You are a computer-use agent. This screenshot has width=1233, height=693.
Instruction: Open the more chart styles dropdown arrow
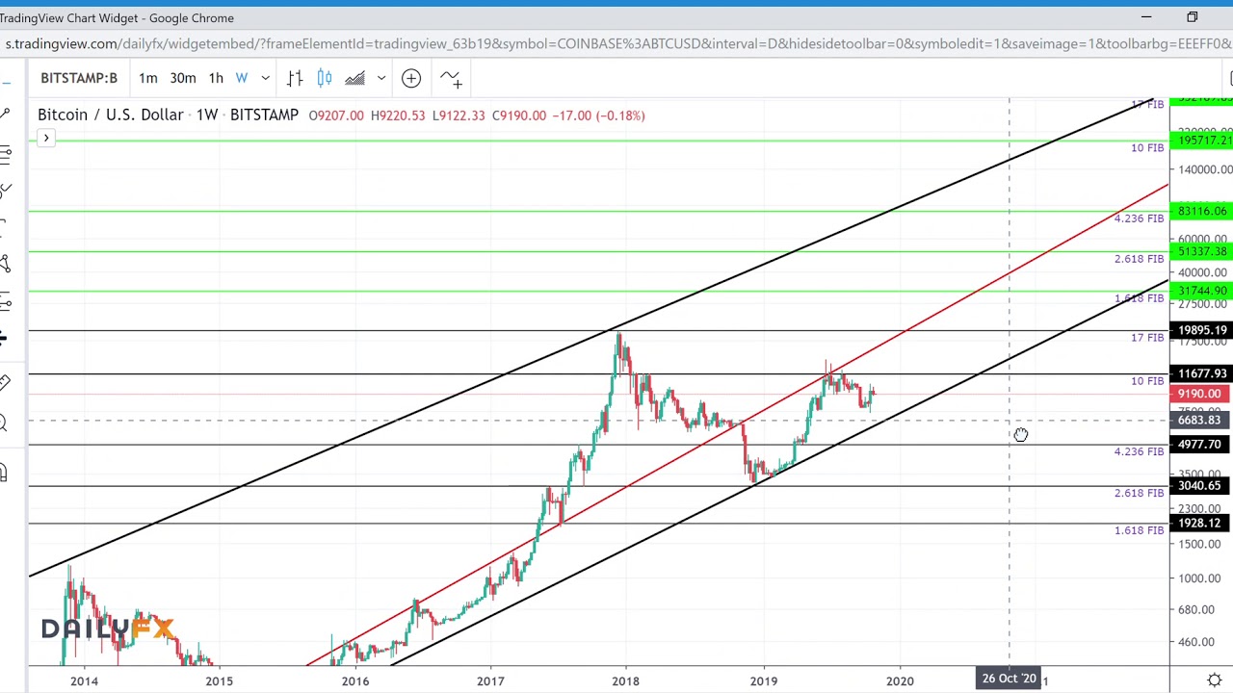click(x=381, y=78)
